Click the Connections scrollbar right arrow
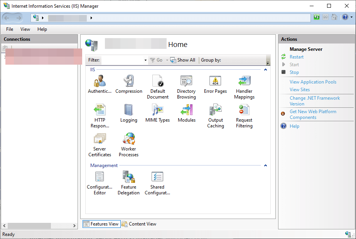 click(74, 226)
